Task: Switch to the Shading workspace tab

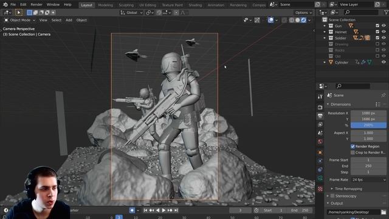Action: click(x=195, y=5)
